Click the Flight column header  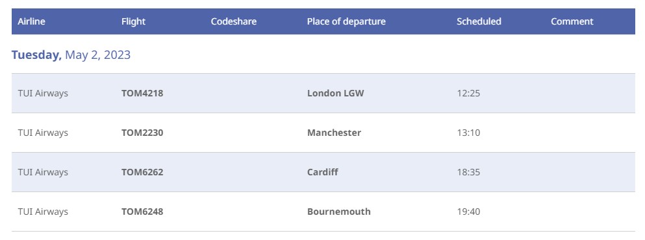(x=133, y=21)
